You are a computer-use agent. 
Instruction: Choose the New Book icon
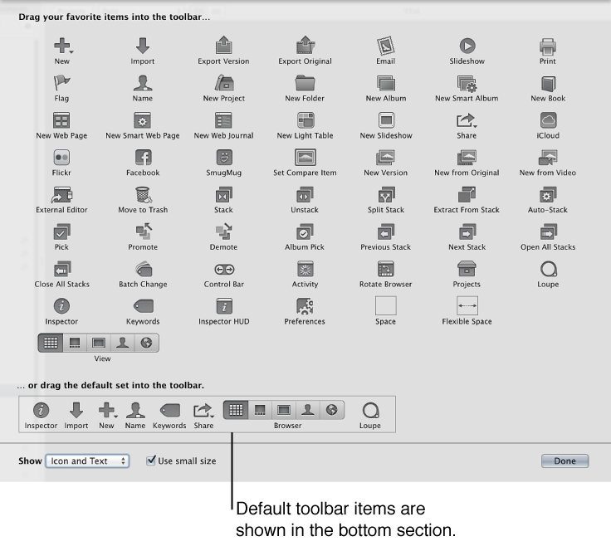point(548,84)
